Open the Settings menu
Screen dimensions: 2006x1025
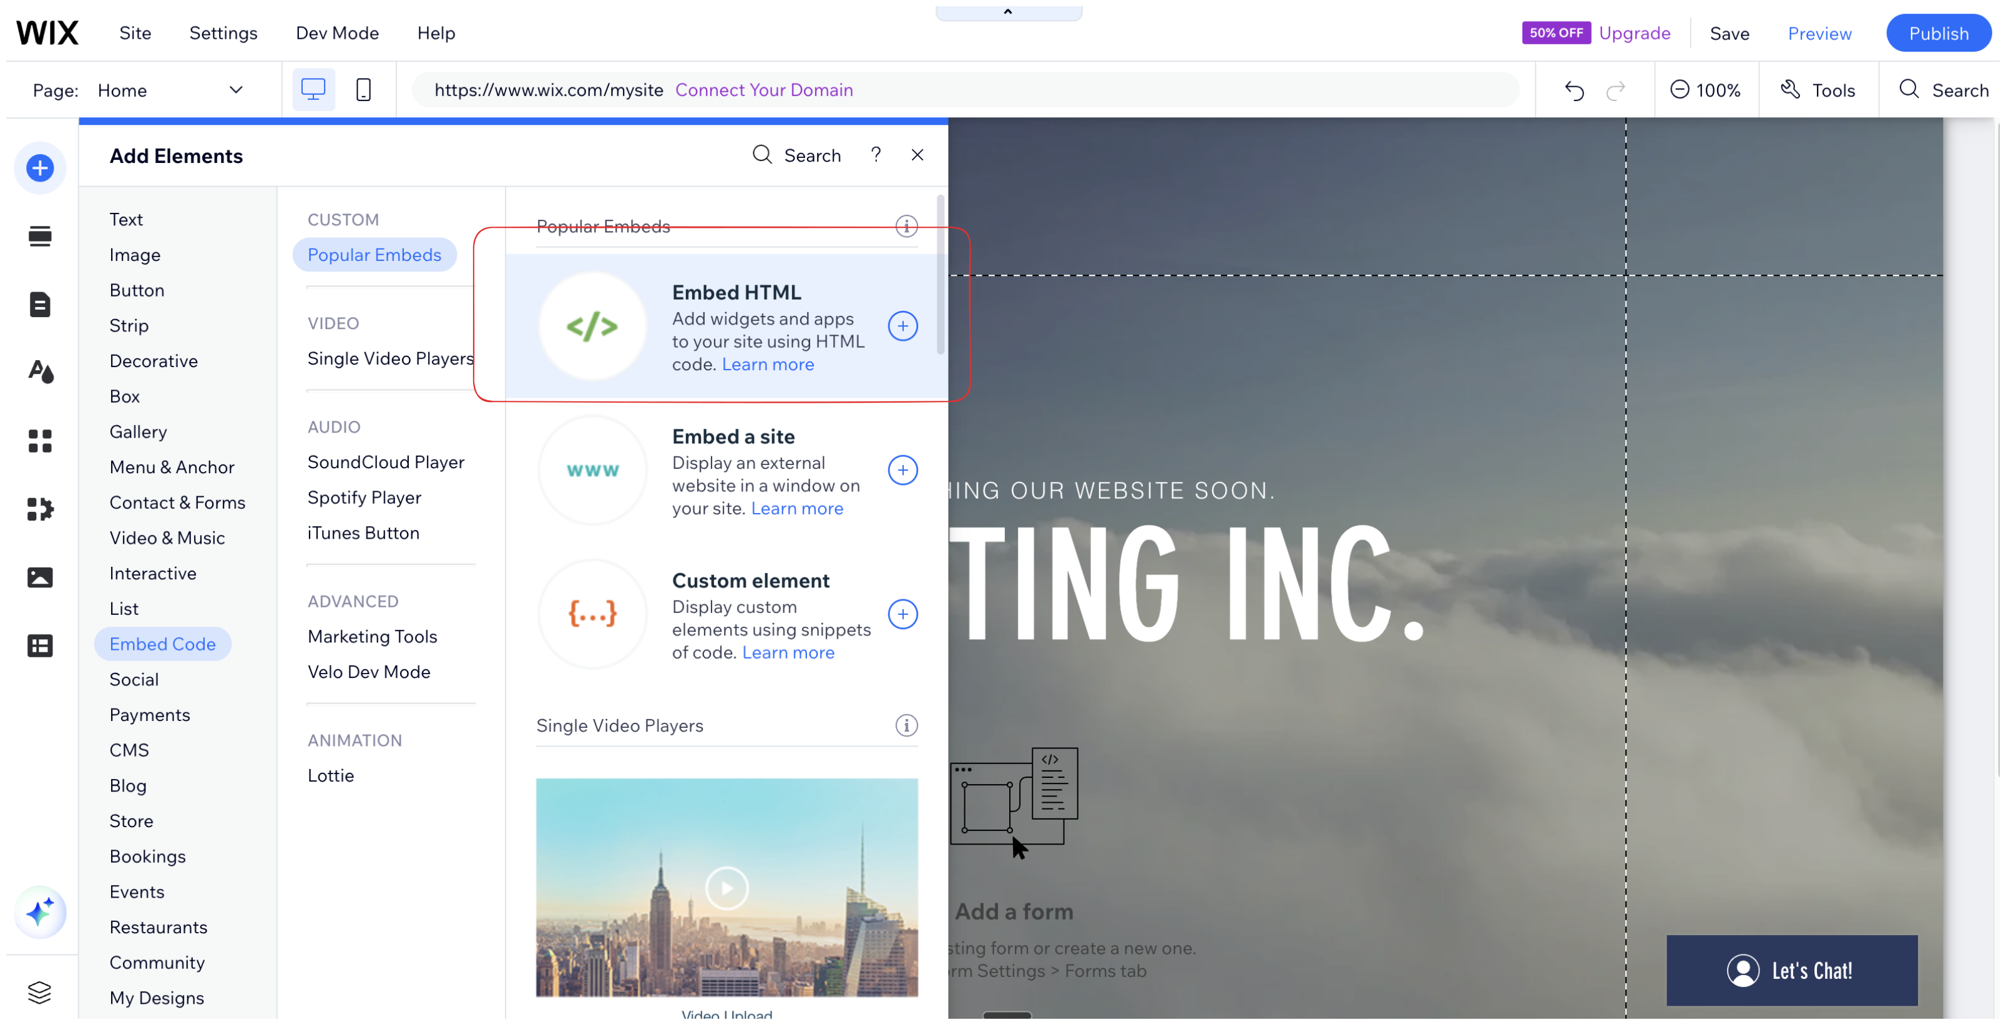coord(223,32)
